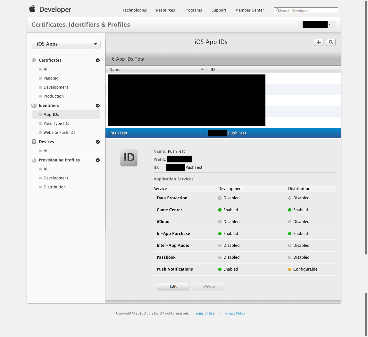Viewport: 368px width, 337px height.
Task: Click the ID column header
Action: (274, 69)
